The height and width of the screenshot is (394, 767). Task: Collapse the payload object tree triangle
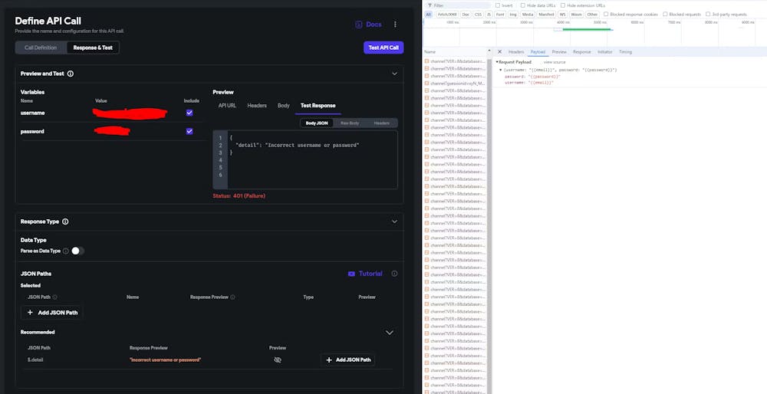(x=500, y=70)
